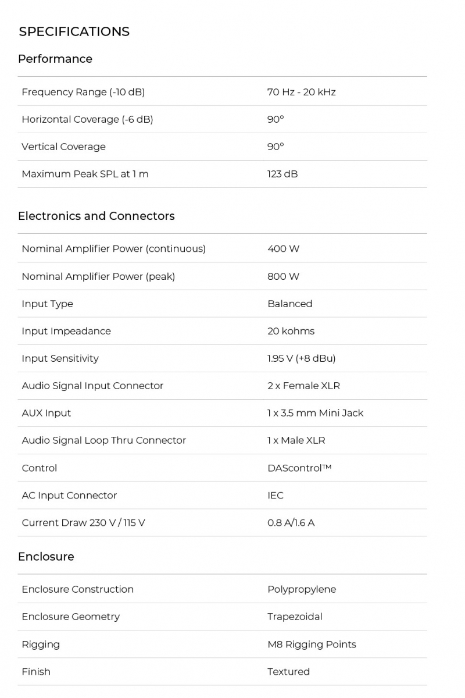Select the Current Draw 230 V / 115 V label
The image size is (465, 698).
[x=83, y=523]
